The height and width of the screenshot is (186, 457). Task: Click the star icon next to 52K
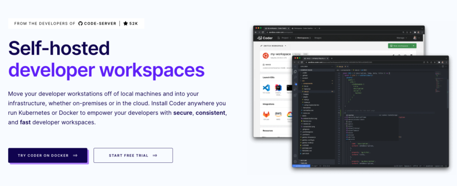tap(125, 24)
